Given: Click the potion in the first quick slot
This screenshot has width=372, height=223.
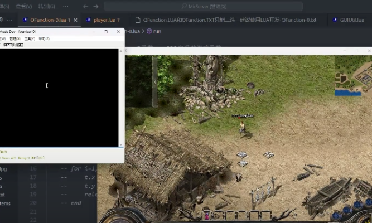Looking at the screenshot, I should tap(206, 216).
